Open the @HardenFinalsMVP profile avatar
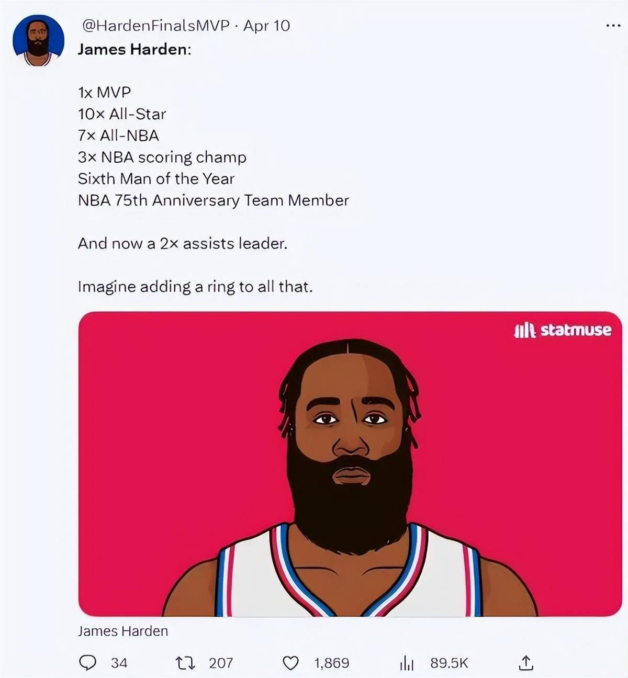 pos(38,40)
